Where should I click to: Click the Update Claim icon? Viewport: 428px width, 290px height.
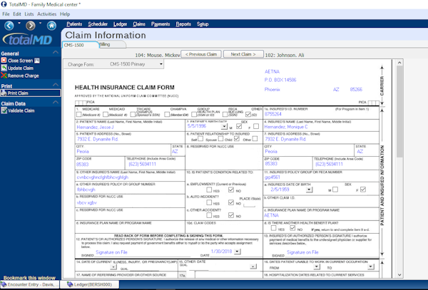(5, 68)
